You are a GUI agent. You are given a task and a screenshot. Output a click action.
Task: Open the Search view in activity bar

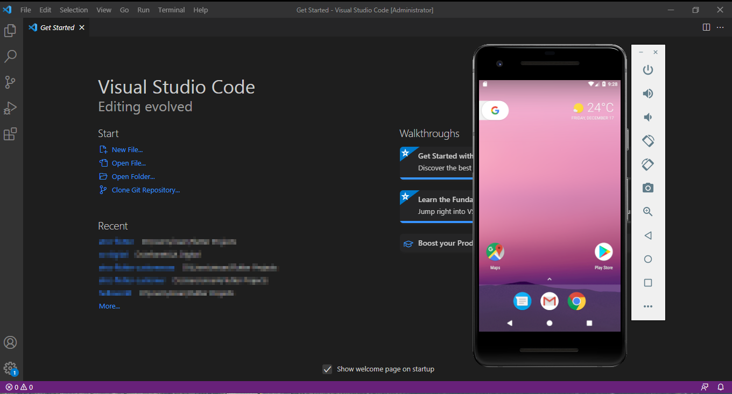coord(10,56)
